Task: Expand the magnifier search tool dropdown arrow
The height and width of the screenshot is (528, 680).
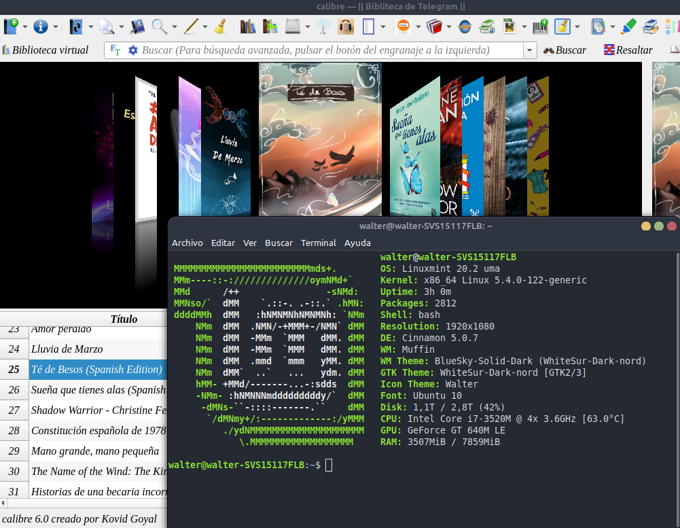Action: tap(174, 27)
